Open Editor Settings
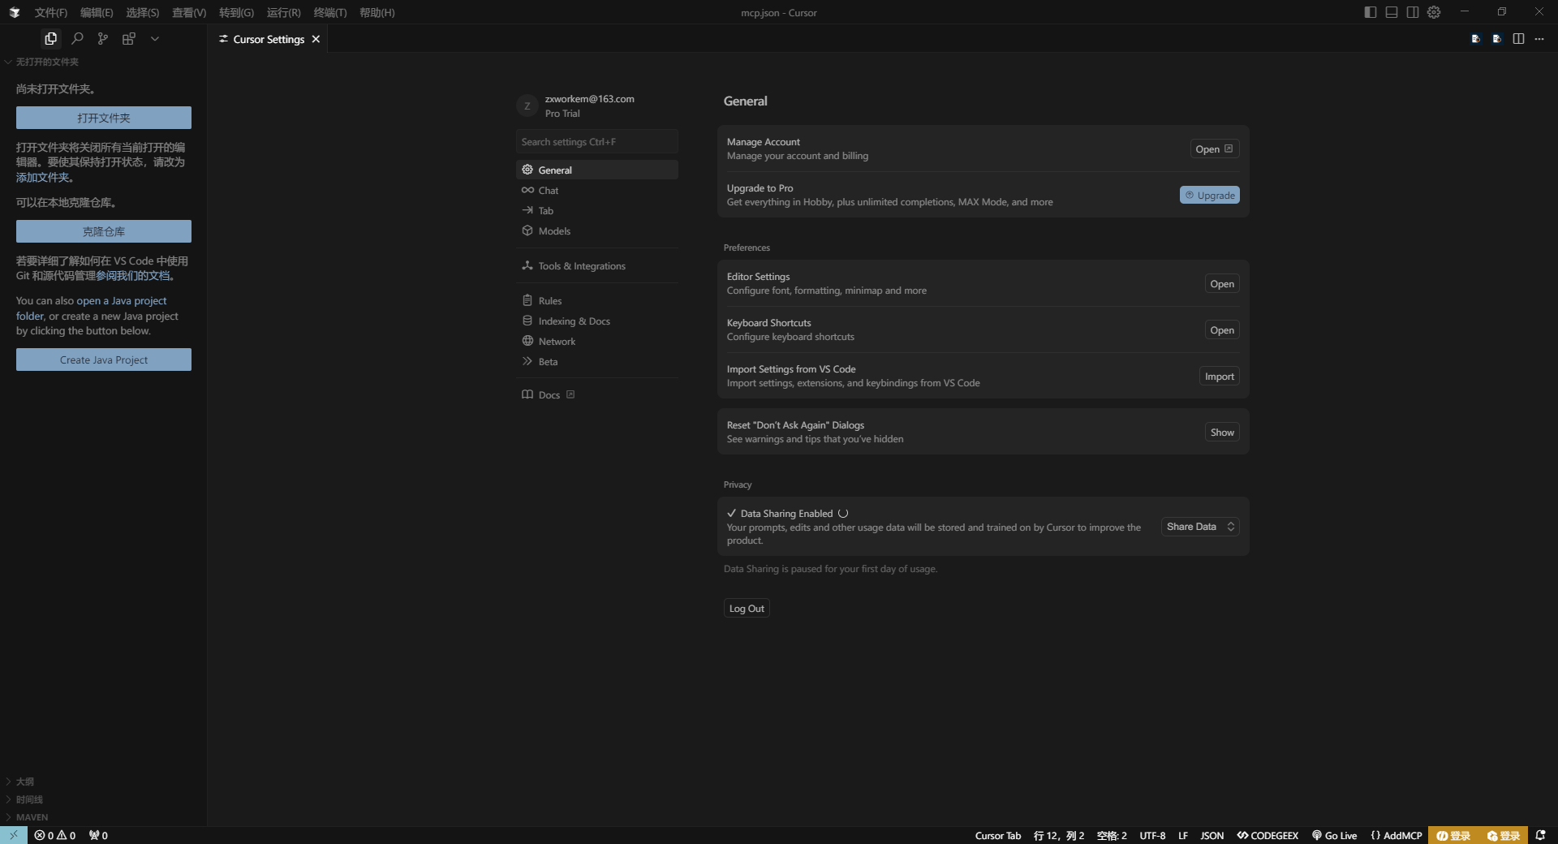 point(1221,283)
